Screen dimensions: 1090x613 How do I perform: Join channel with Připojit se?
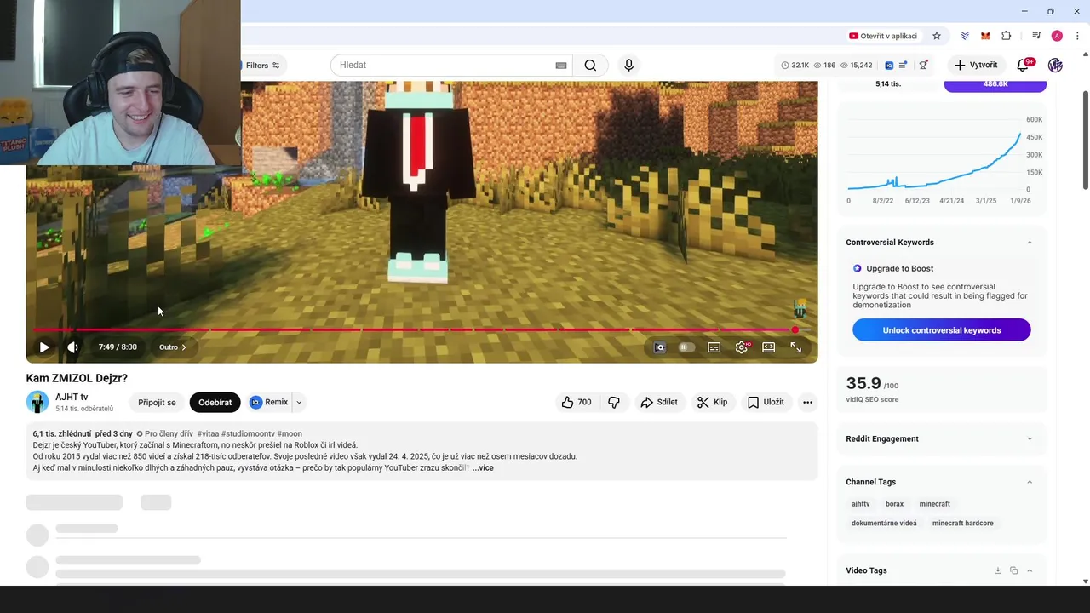pyautogui.click(x=157, y=402)
